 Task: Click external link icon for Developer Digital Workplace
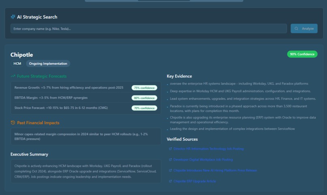170,160
